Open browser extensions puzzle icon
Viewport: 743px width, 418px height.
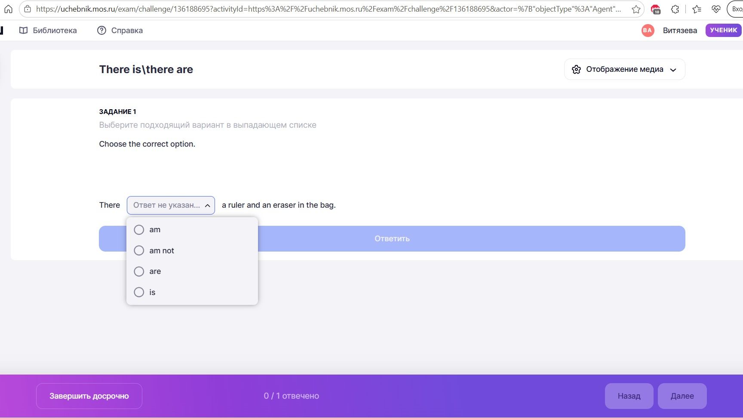point(675,9)
